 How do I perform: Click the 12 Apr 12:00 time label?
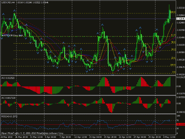[81, 137]
